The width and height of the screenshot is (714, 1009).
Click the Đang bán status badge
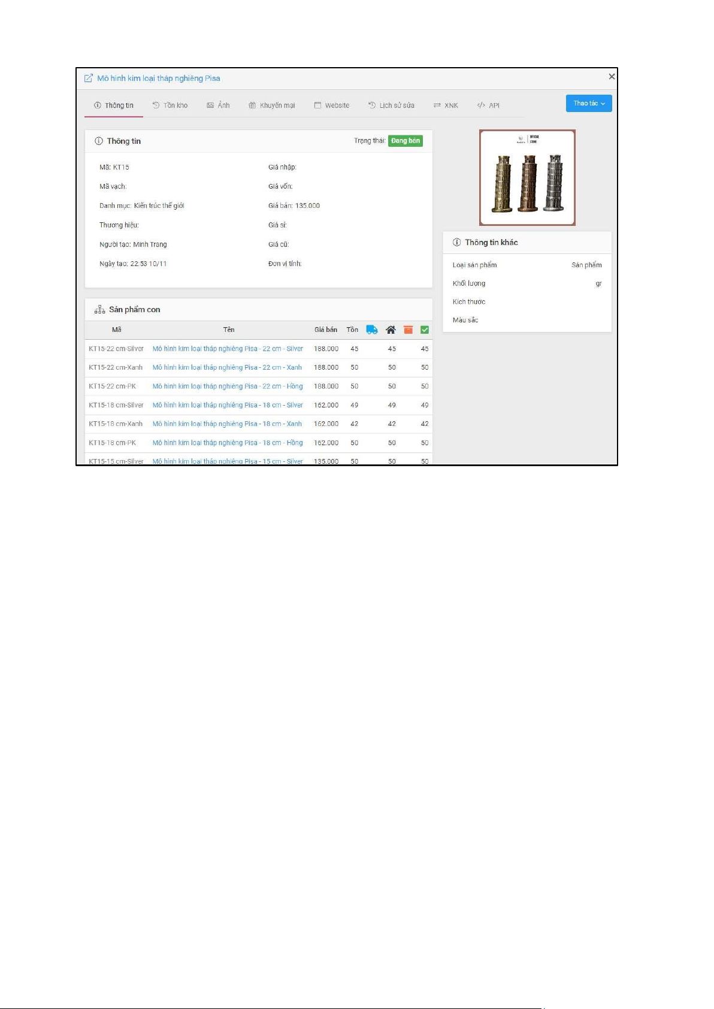[x=406, y=141]
